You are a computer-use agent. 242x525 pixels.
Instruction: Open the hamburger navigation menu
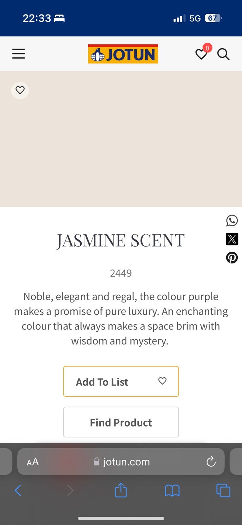(19, 54)
